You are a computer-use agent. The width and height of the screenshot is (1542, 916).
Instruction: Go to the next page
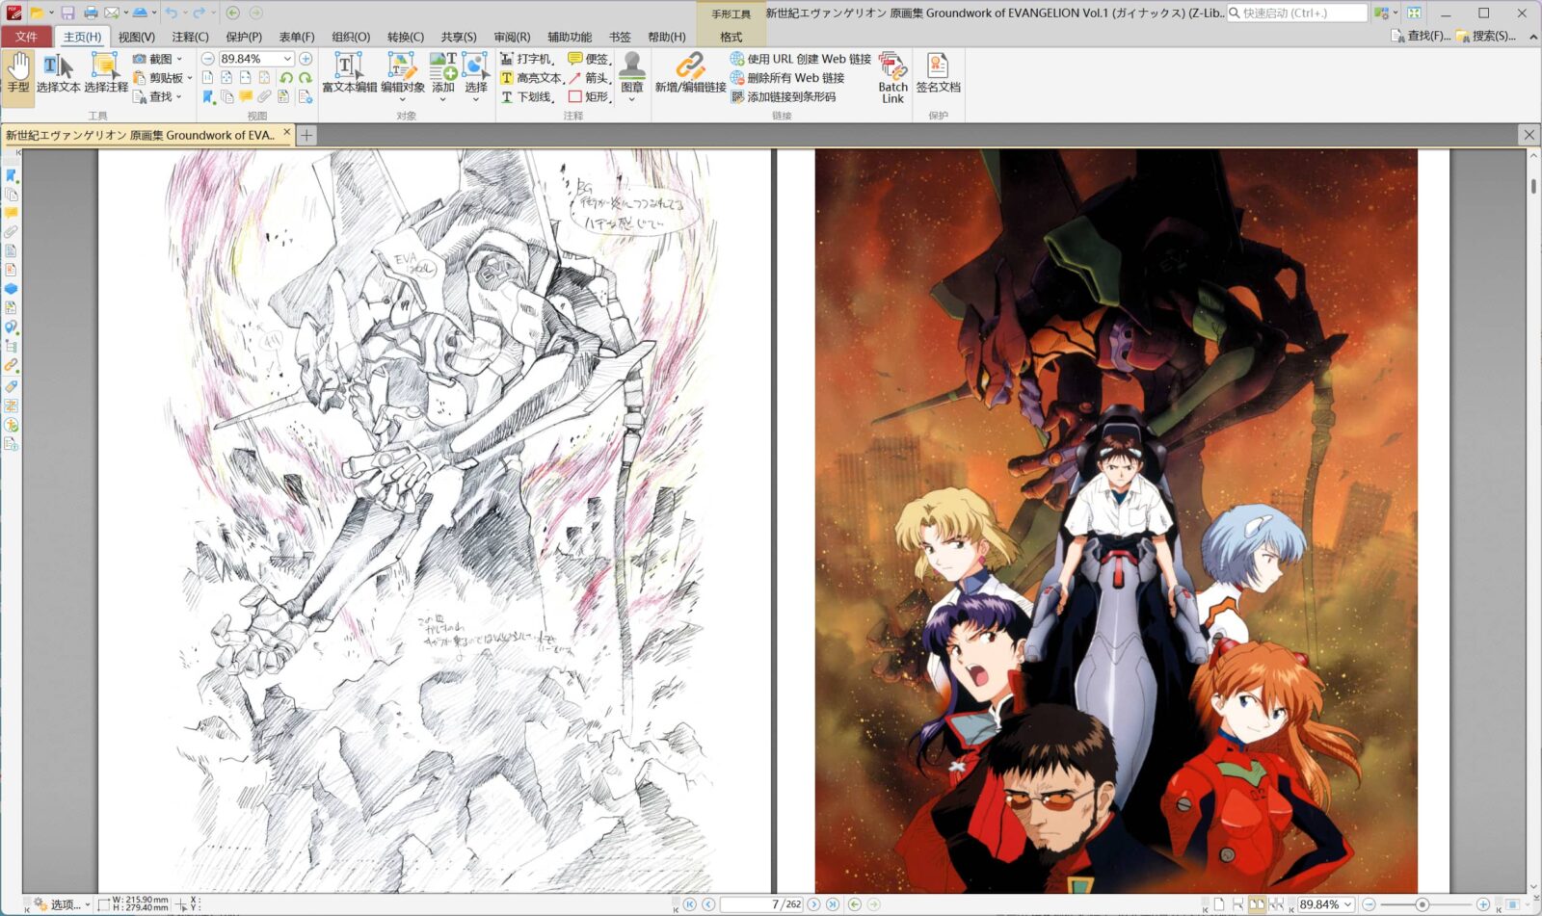[813, 904]
